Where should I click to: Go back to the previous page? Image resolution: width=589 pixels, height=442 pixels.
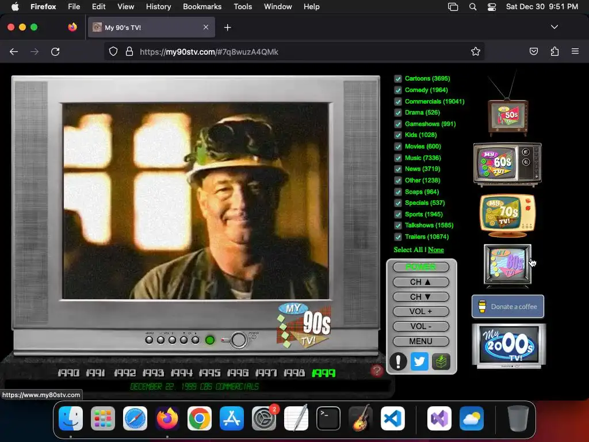(x=14, y=51)
